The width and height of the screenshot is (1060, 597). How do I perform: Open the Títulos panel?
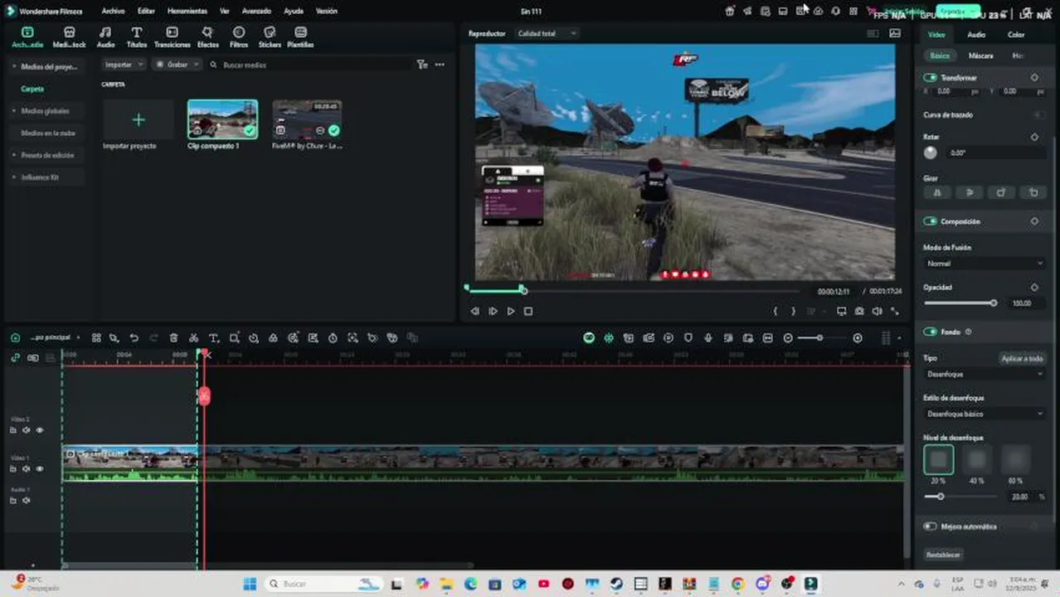tap(136, 37)
